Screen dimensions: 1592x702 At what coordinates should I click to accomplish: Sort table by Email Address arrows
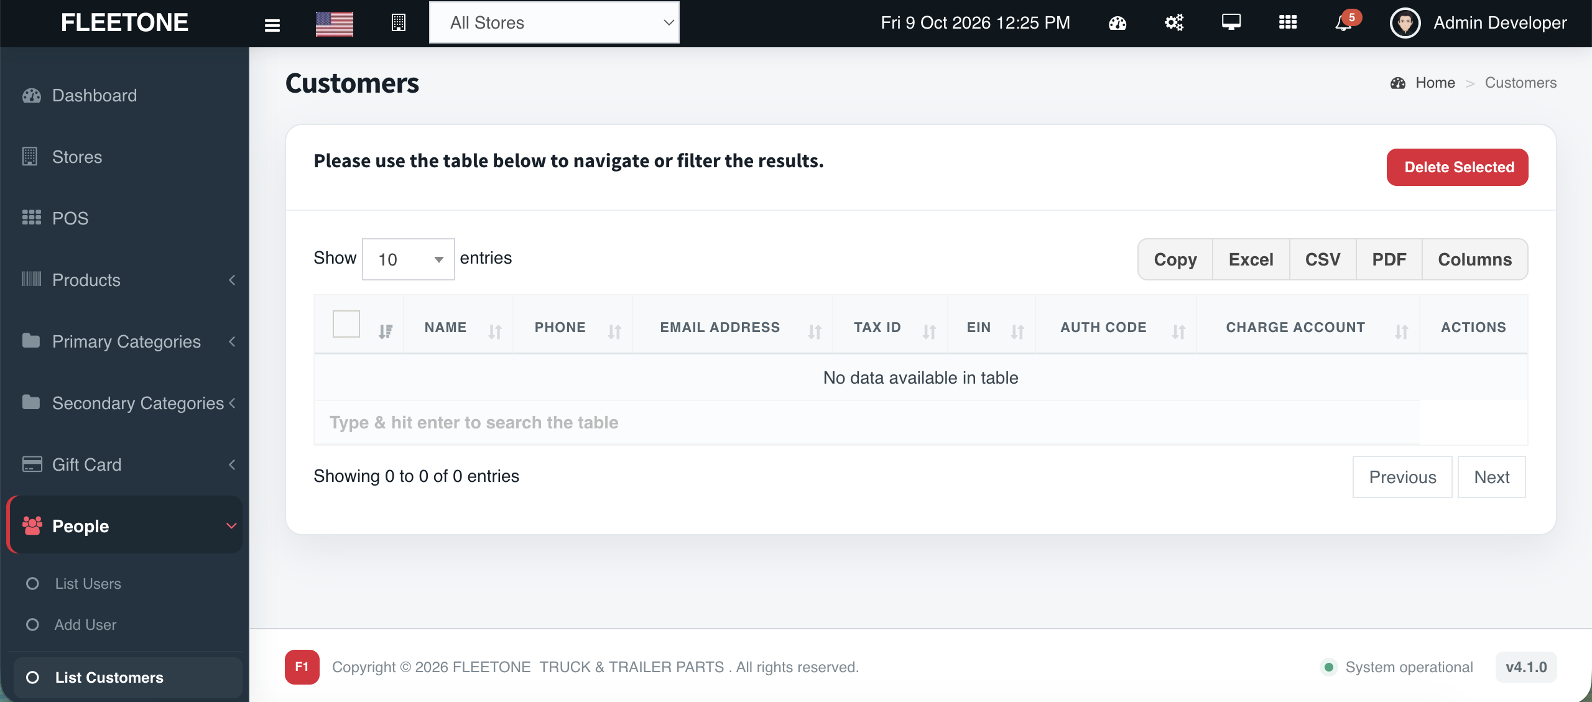815,331
